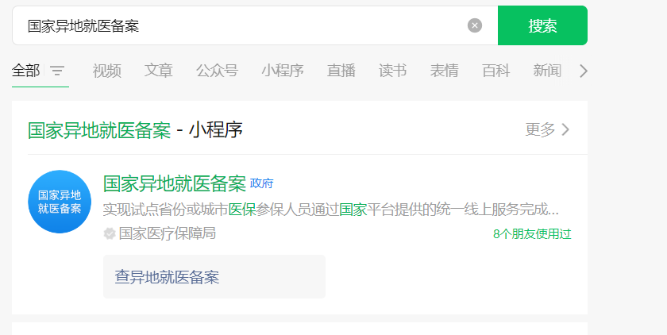Open the blue 国家异地就医备案 mini program icon
This screenshot has width=667, height=335.
click(60, 202)
